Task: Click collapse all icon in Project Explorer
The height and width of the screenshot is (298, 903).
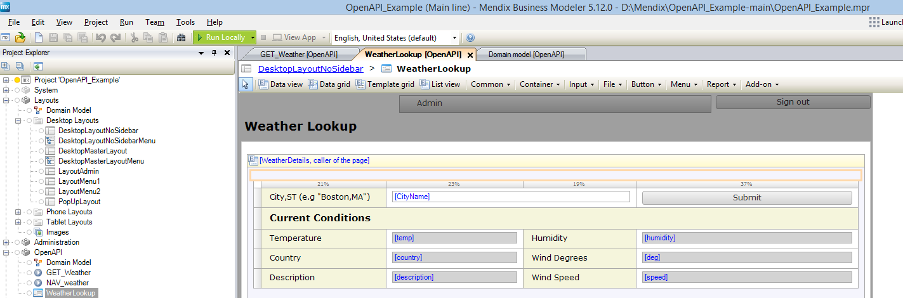Action: tap(20, 66)
